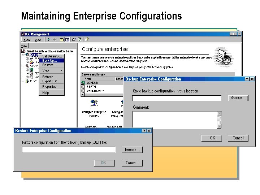Select the PERTH row text
Viewport: 260px width, 195px height.
[91, 87]
